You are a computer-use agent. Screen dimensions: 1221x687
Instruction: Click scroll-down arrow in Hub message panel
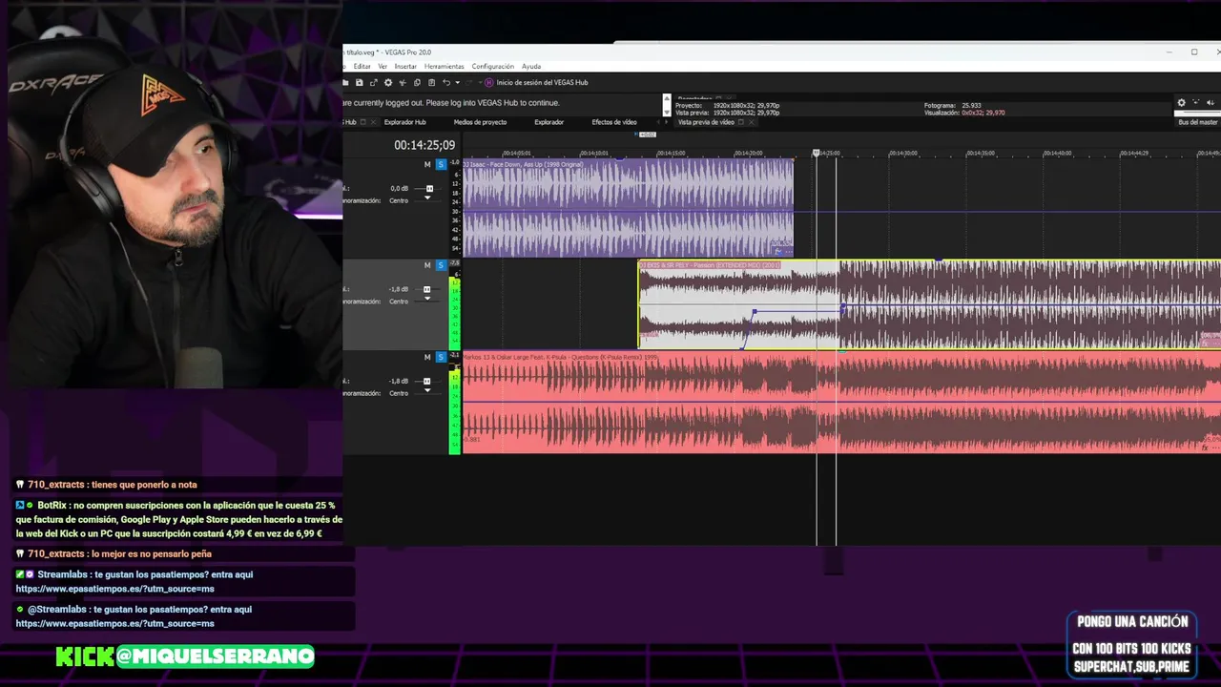point(667,112)
